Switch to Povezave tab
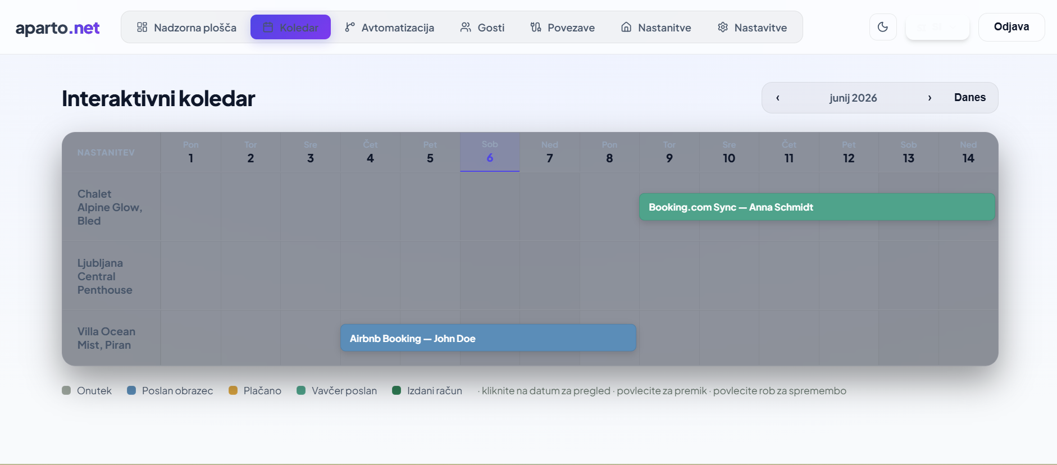Viewport: 1057px width, 465px height. (563, 28)
